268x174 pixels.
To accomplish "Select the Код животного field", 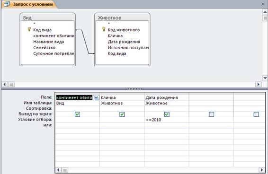I will [x=124, y=30].
